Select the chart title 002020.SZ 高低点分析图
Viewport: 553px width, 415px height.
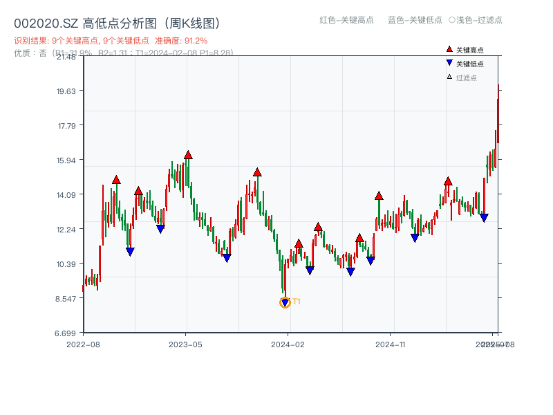point(117,24)
